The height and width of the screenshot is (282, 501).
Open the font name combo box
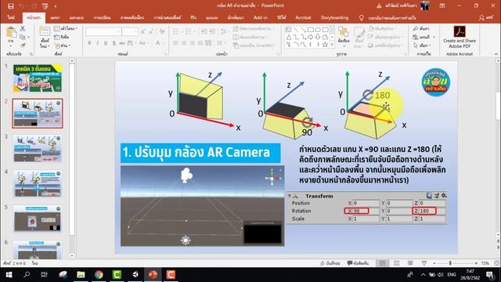(x=103, y=31)
